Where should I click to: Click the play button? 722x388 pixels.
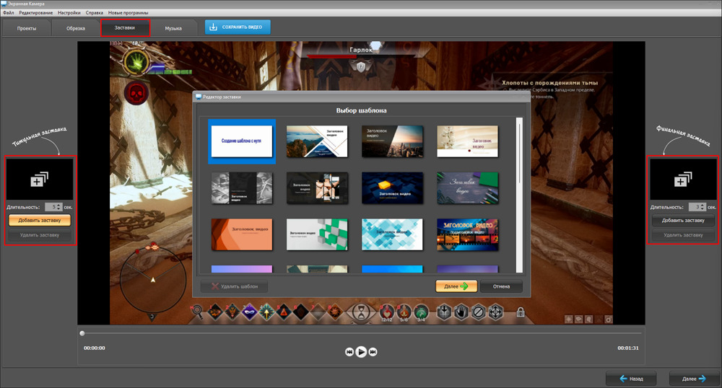click(x=362, y=352)
